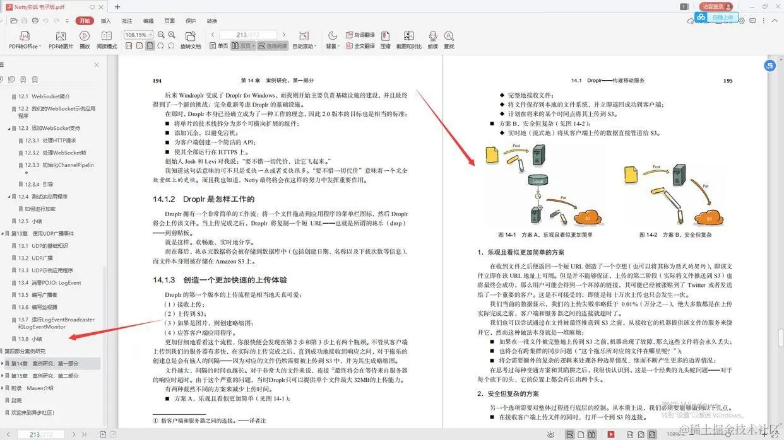The image size is (784, 440).
Task: Switch to the Netty实战 电子版.pdf document tab
Action: coord(54,6)
